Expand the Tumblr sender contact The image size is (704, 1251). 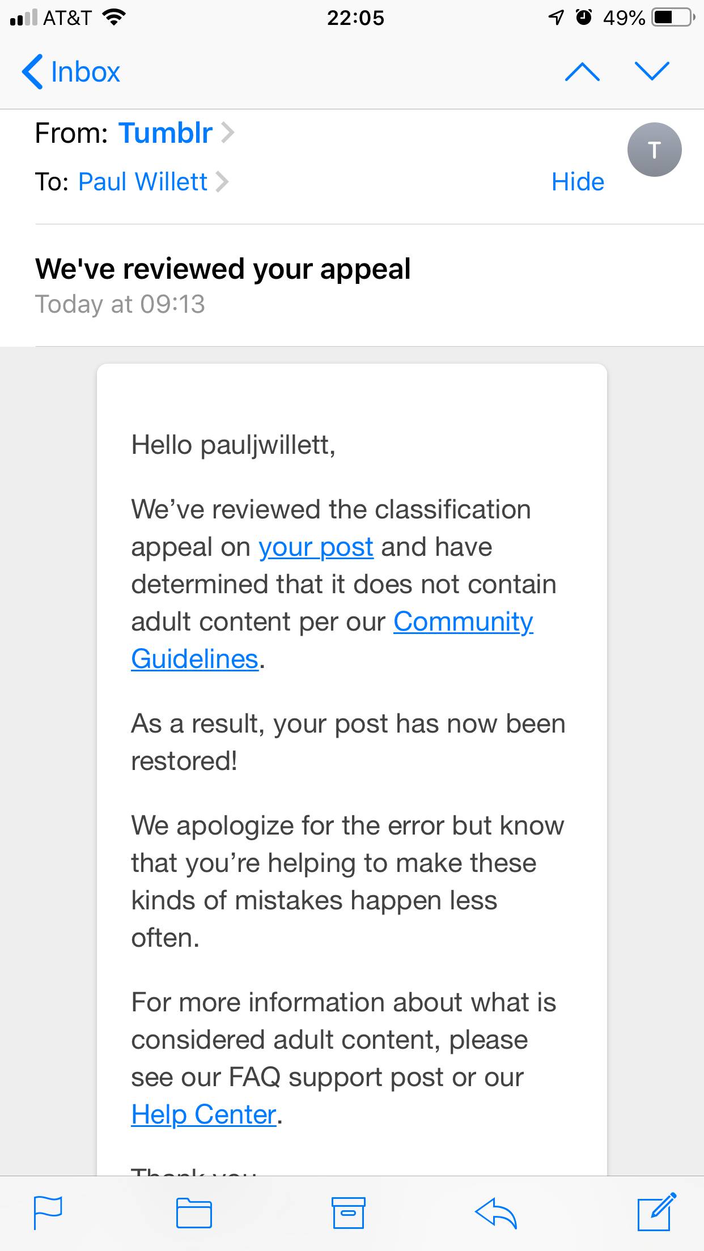pos(166,133)
